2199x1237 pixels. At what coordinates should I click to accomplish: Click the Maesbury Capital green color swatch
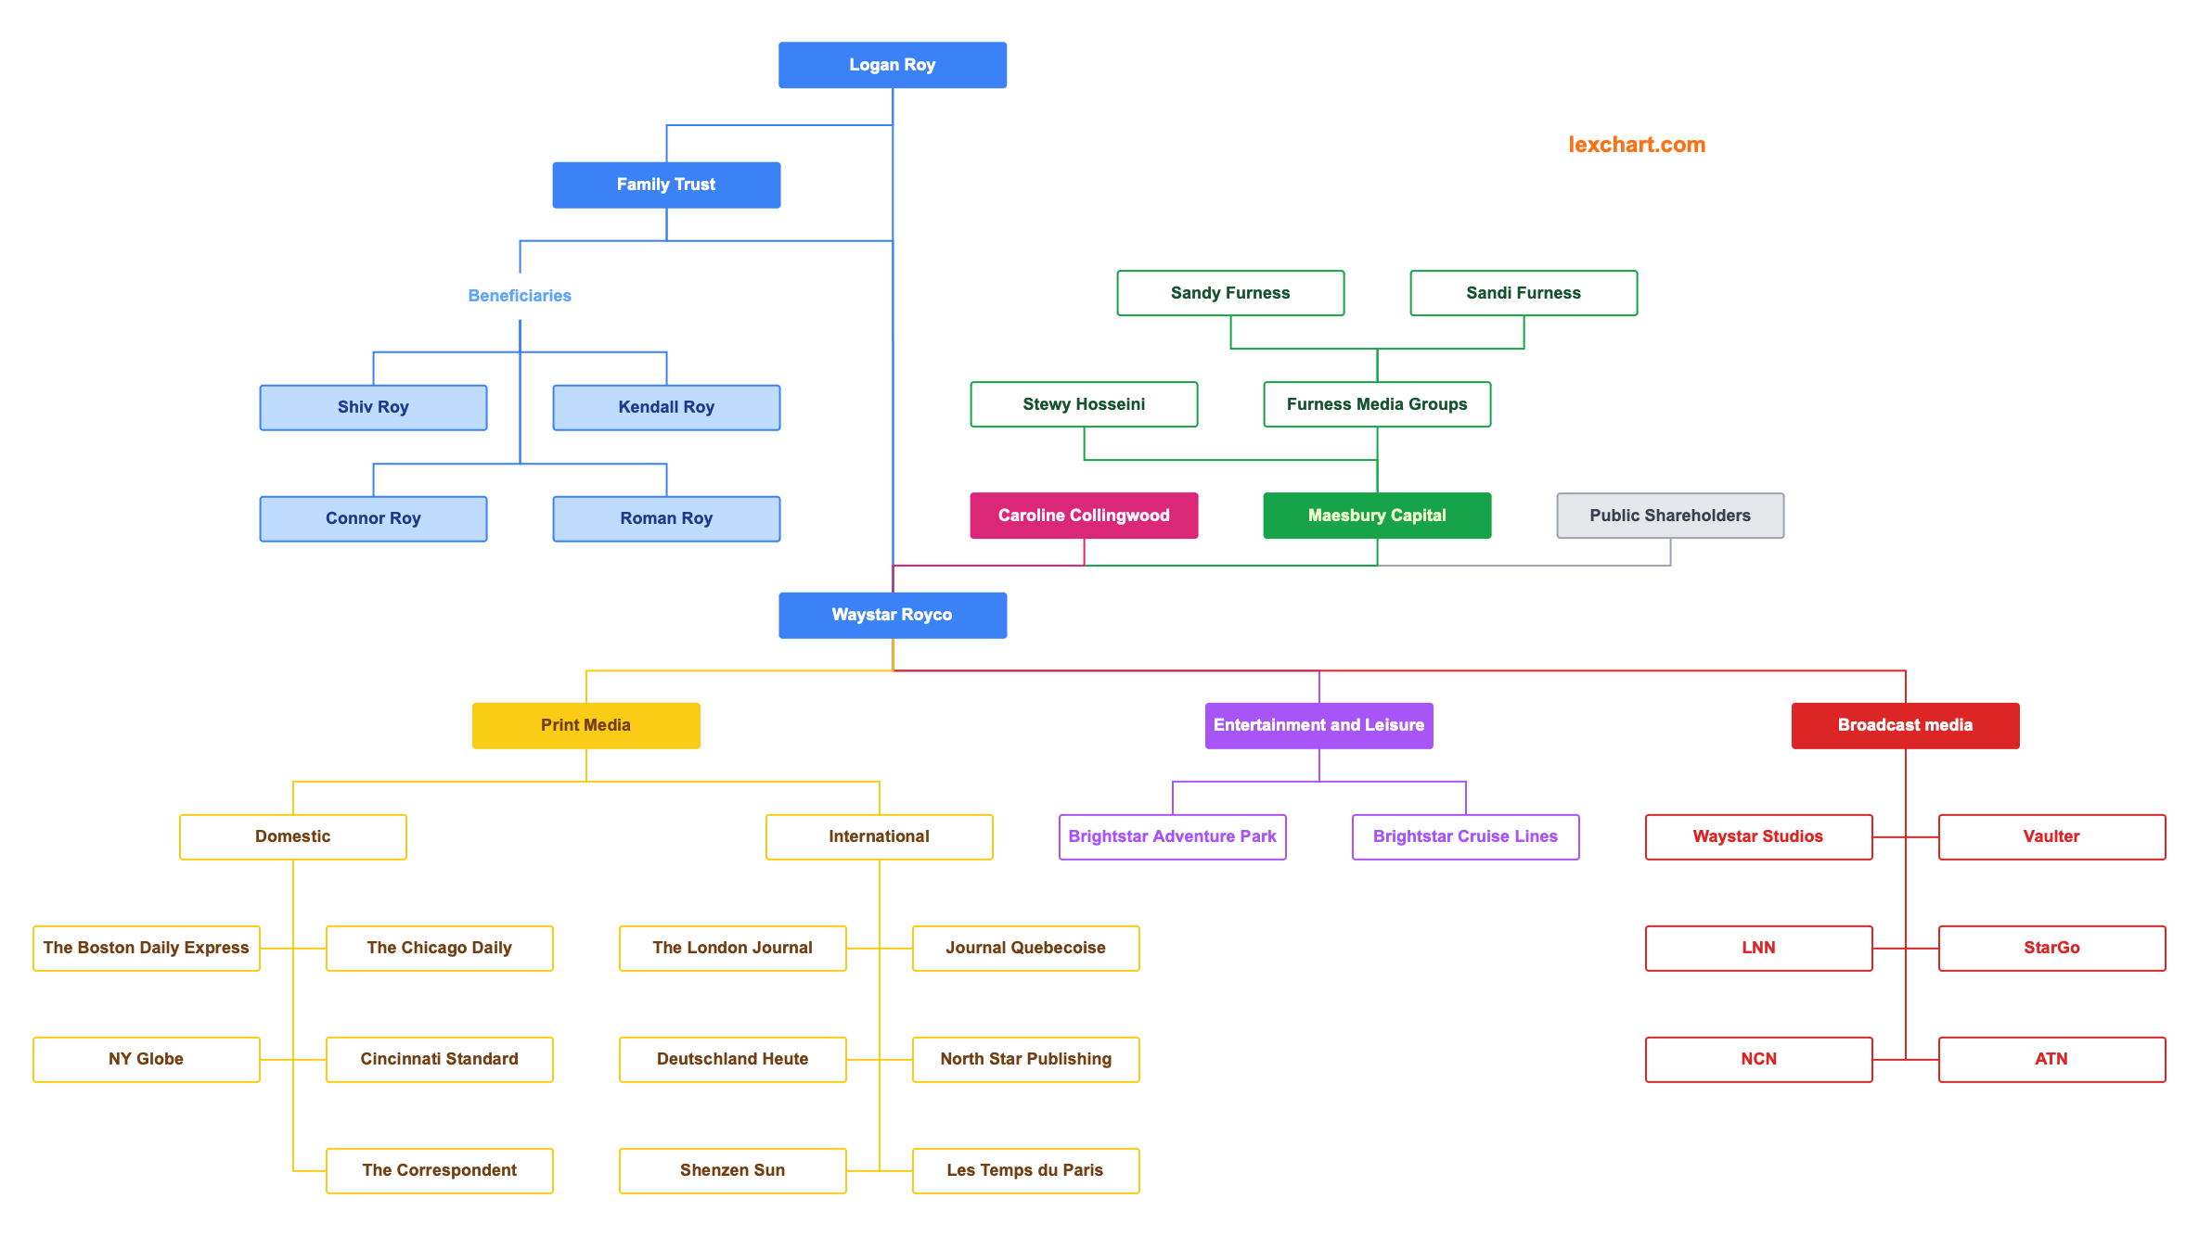pos(1376,517)
